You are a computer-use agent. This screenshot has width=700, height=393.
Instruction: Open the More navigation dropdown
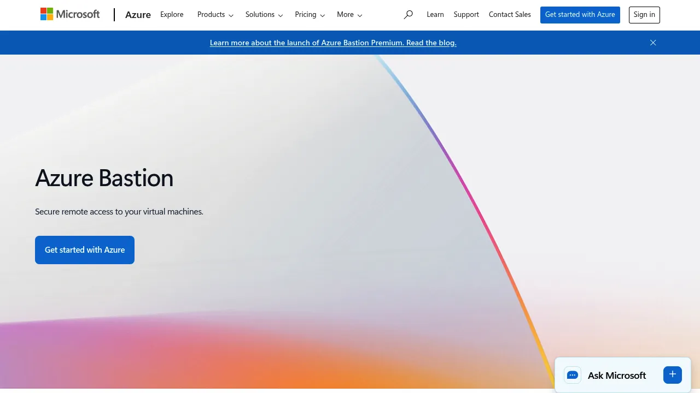(x=349, y=15)
